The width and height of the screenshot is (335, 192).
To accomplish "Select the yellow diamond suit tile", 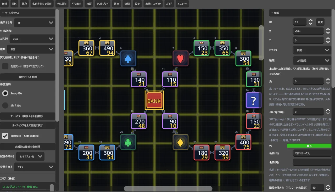I will (x=181, y=142).
